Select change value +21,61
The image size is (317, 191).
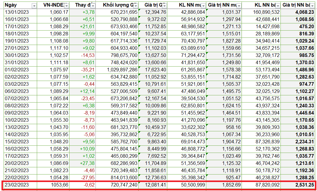click(83, 27)
